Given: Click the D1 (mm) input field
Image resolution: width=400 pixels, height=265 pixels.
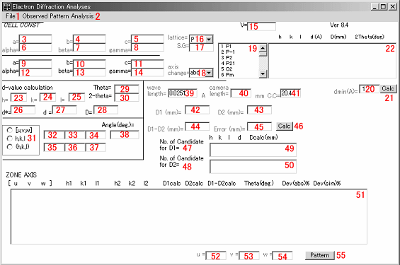Looking at the screenshot, I should point(197,110).
